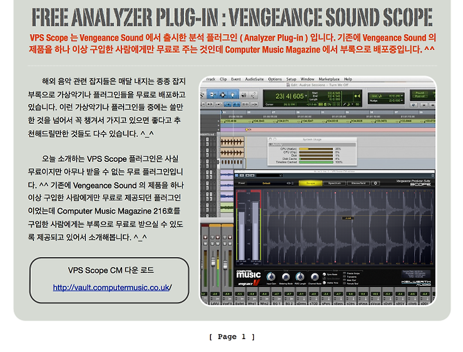Screen dimensions: 463x352
Task: Click the Computer Music logo in plug-in
Action: tap(248, 274)
